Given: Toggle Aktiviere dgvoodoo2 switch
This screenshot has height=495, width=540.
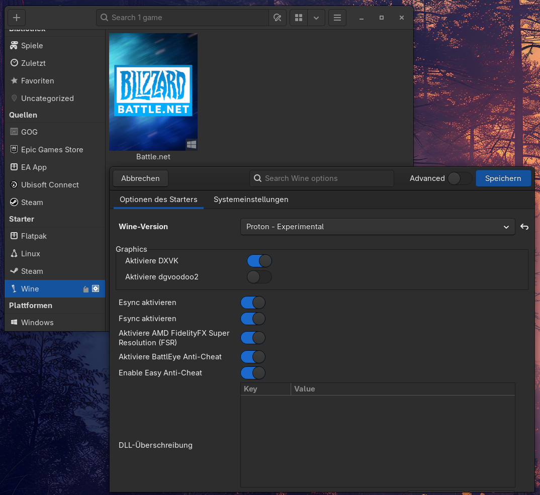Looking at the screenshot, I should tap(259, 277).
